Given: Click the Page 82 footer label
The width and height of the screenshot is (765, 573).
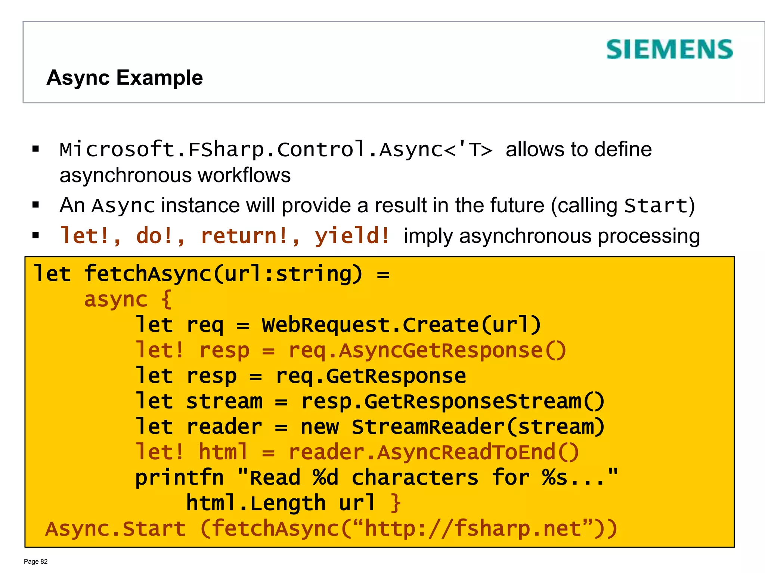Looking at the screenshot, I should (x=36, y=561).
